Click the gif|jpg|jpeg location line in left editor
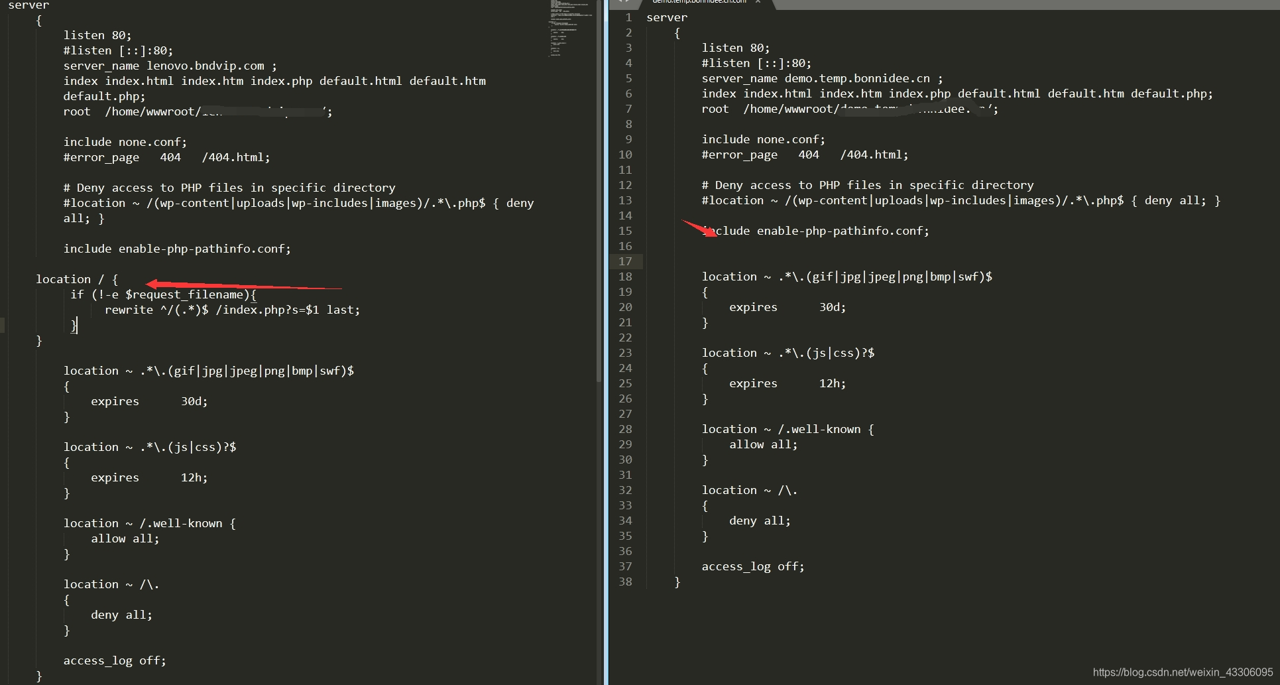The width and height of the screenshot is (1280, 685). pyautogui.click(x=209, y=371)
